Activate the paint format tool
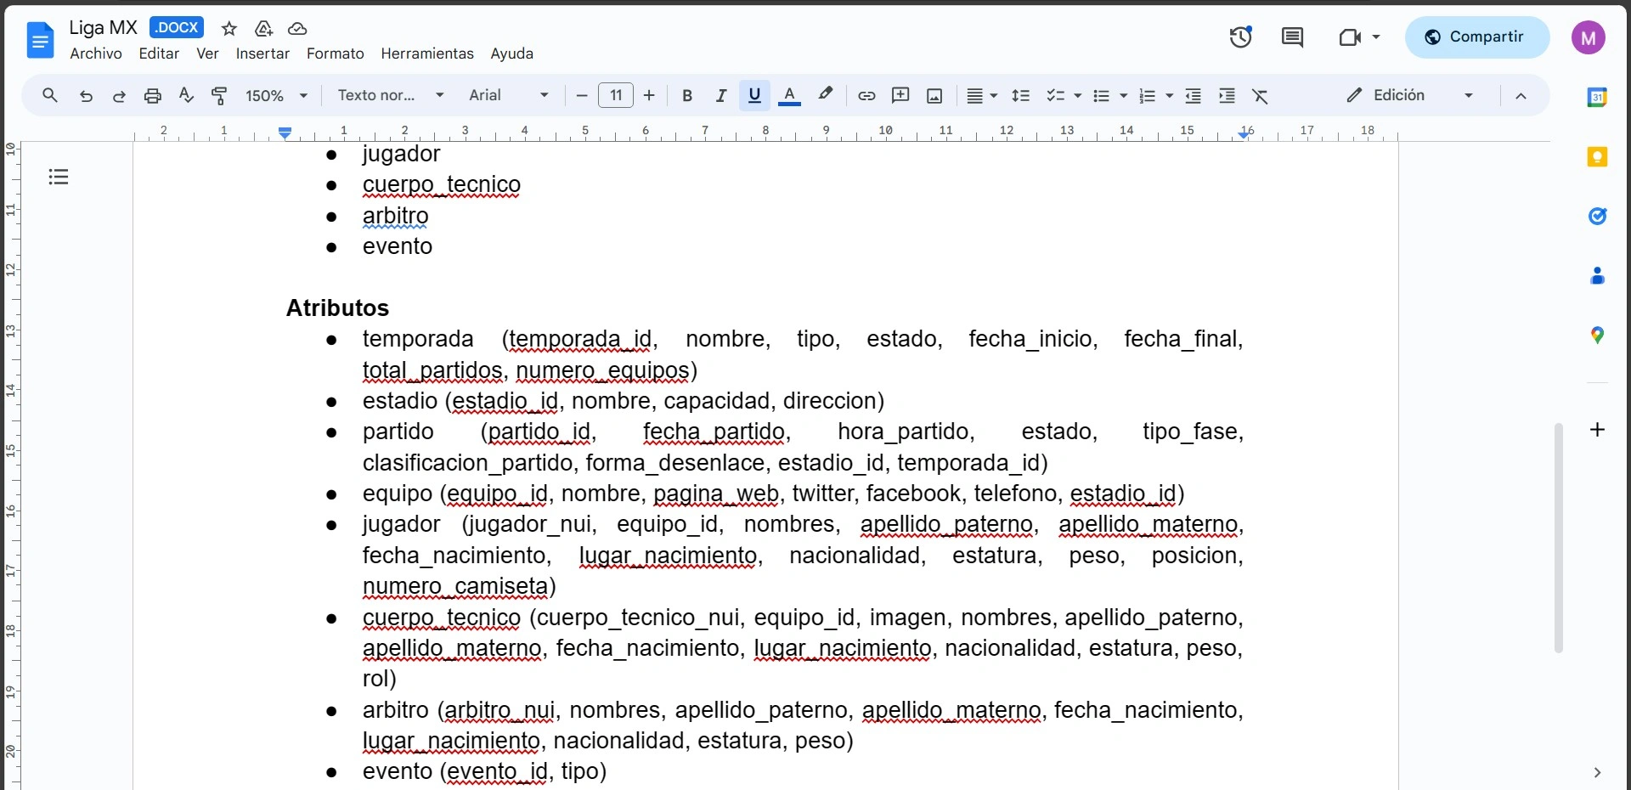Image resolution: width=1631 pixels, height=790 pixels. coord(219,95)
